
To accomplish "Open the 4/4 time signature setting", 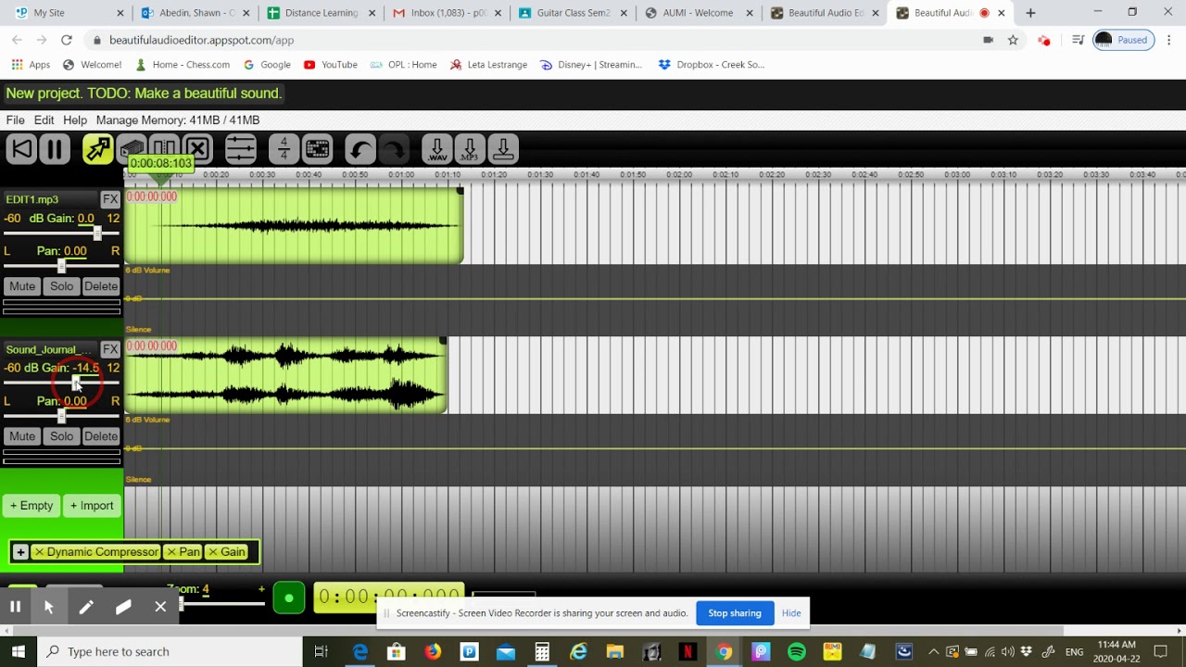I will 284,149.
